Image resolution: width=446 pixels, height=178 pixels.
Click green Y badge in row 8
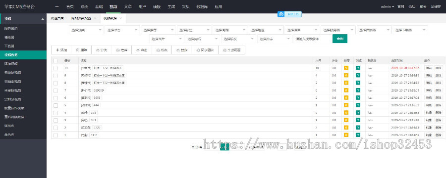coord(358,83)
